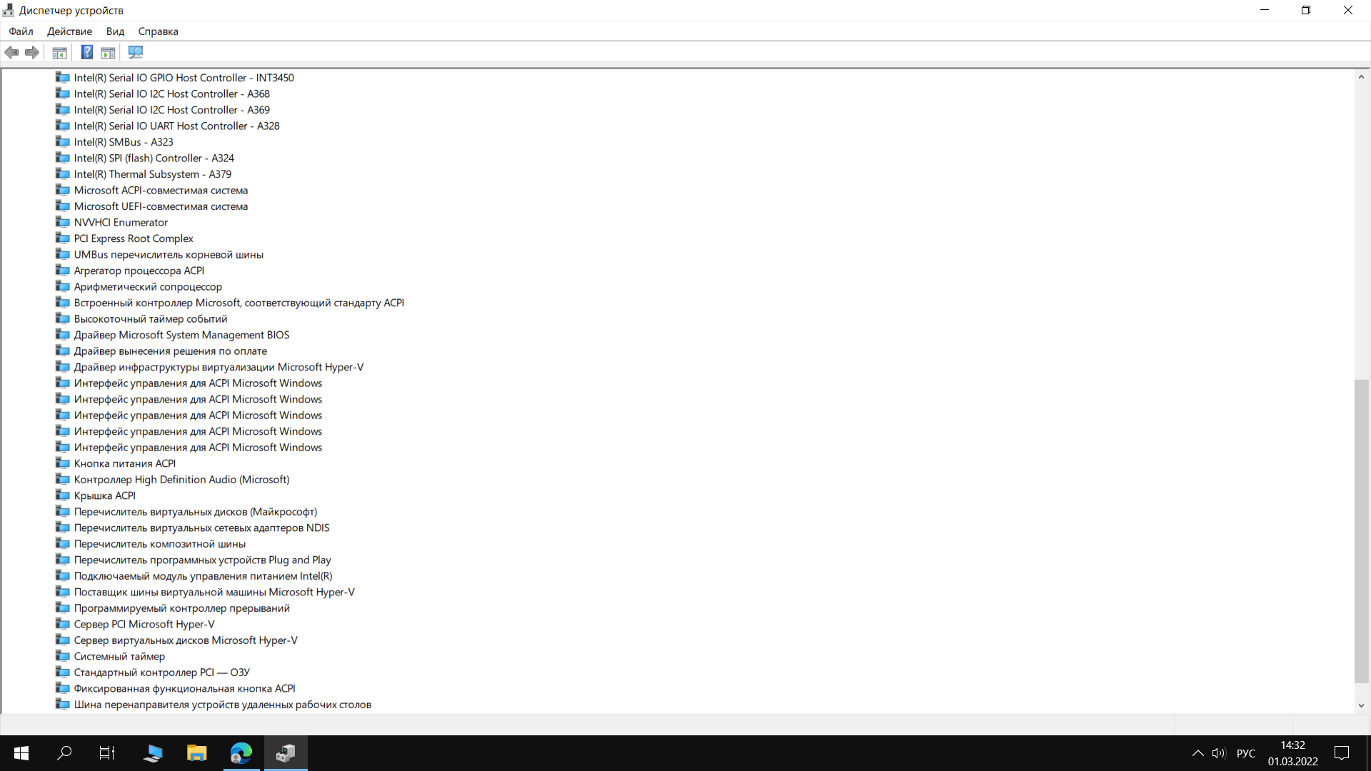Open the Help toolbar icon with question mark

(86, 52)
